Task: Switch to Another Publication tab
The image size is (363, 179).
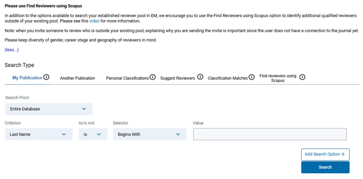Action: click(77, 78)
